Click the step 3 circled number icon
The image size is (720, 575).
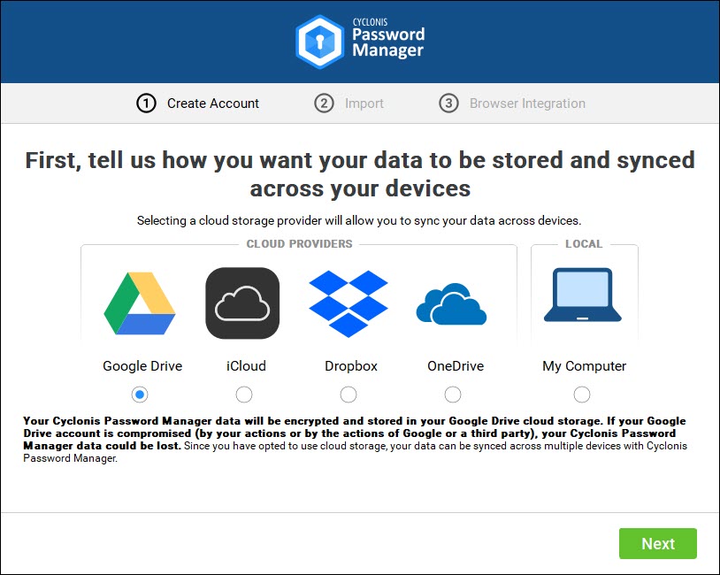[x=448, y=103]
